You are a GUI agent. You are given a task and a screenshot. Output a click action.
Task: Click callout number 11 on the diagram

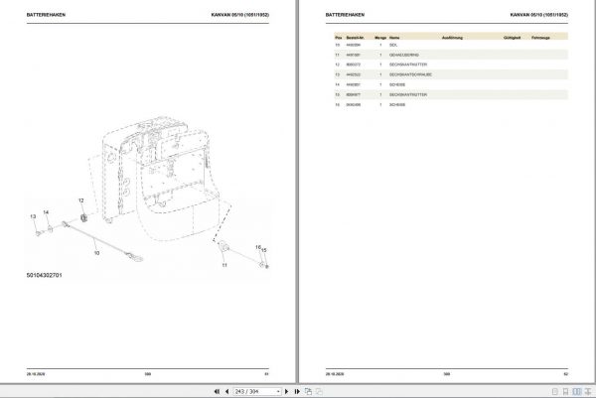click(x=224, y=265)
